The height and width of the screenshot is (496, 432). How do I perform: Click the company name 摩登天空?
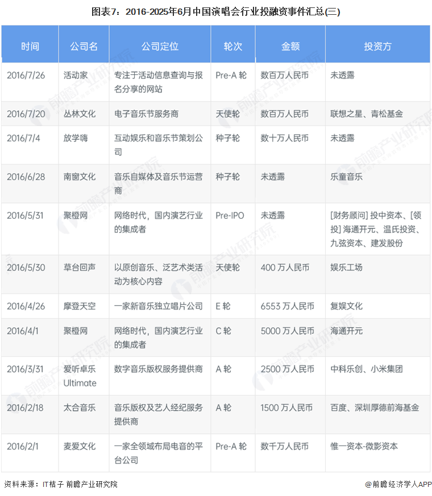click(80, 306)
